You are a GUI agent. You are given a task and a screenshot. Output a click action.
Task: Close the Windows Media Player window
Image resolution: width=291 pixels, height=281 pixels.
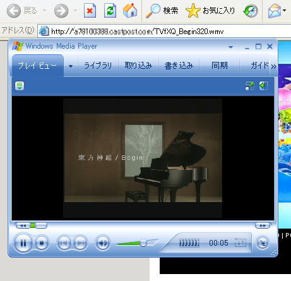pos(270,47)
